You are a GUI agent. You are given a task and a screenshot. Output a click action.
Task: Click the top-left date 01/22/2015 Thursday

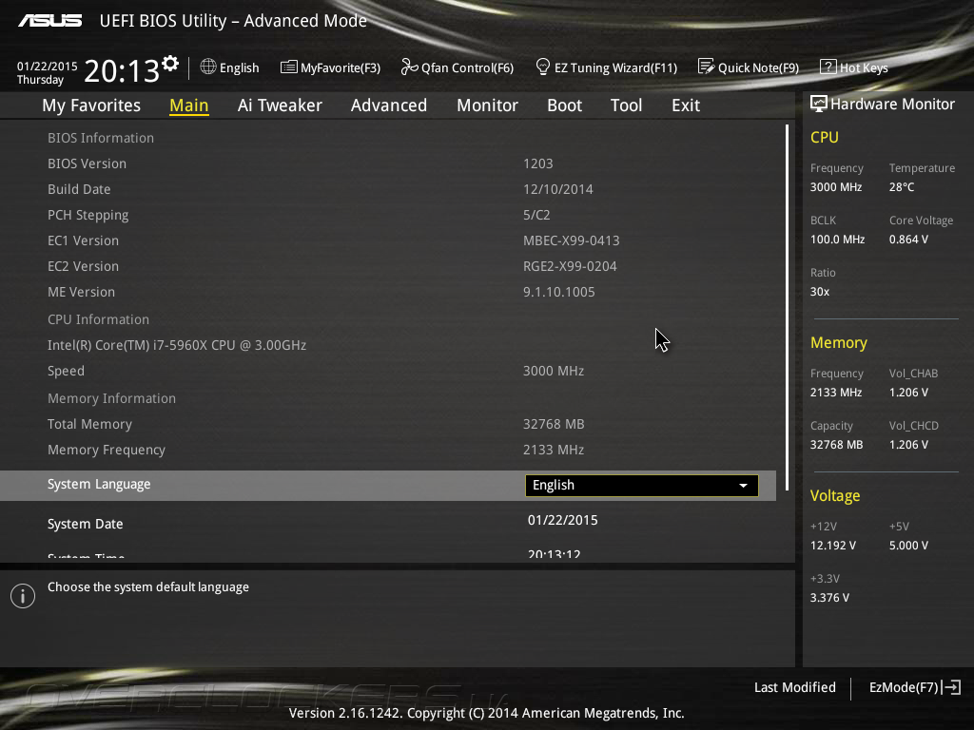click(x=48, y=72)
